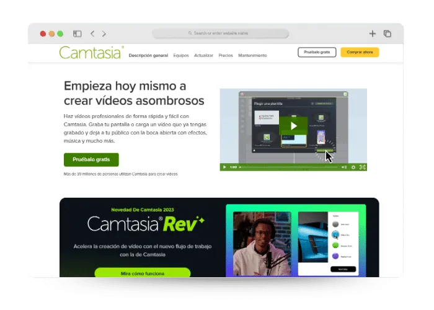This screenshot has height=310, width=434.
Task: Click the Search or enter website name field
Action: (220, 33)
